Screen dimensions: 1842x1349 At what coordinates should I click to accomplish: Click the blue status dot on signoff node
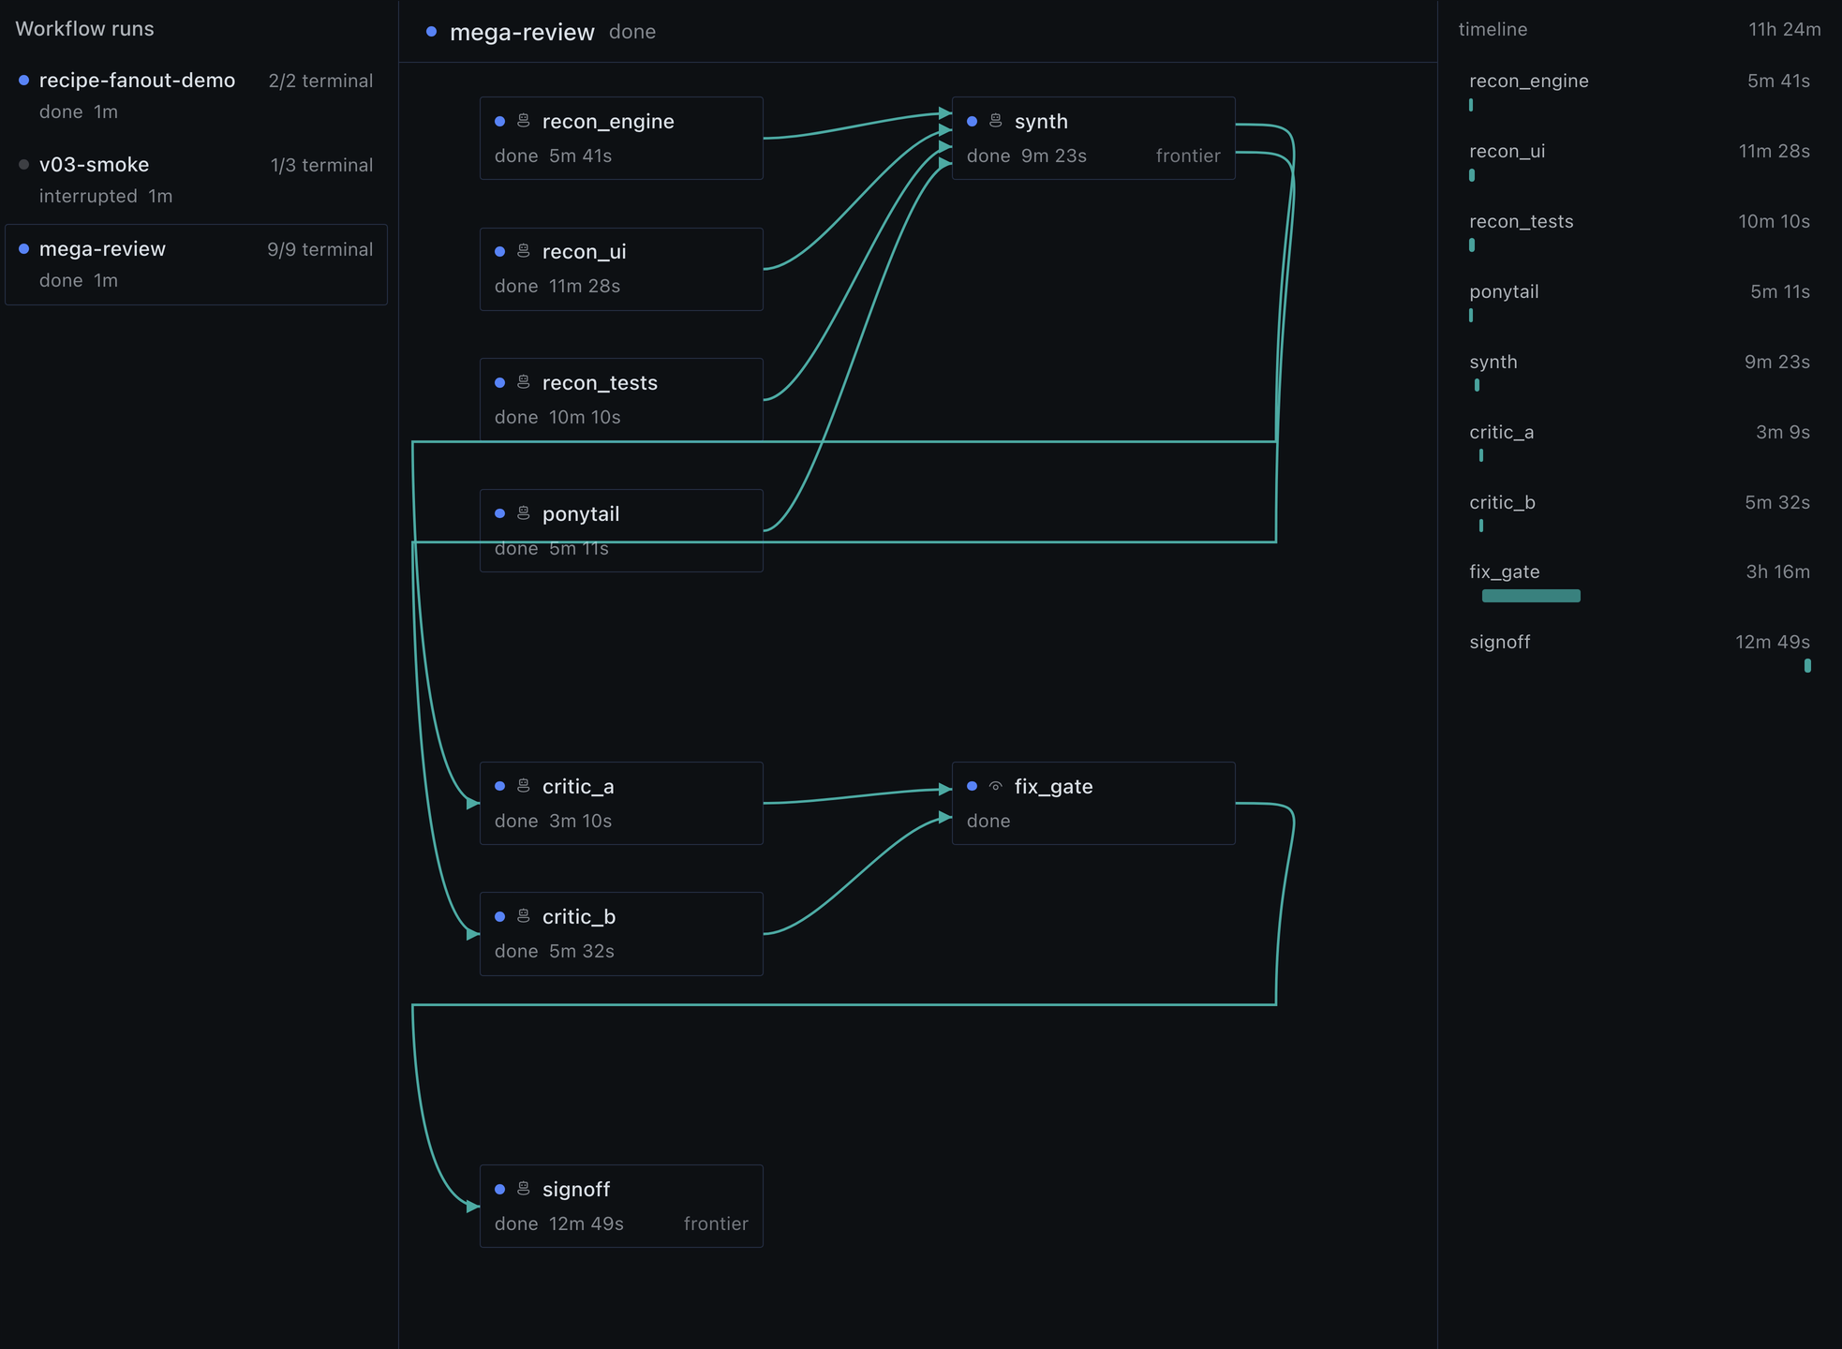coord(499,1189)
